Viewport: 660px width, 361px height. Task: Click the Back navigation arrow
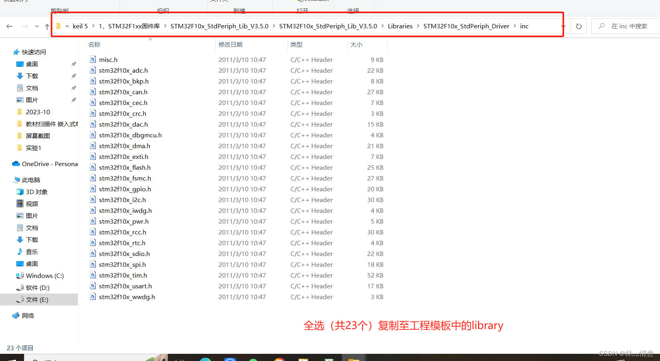pos(10,26)
